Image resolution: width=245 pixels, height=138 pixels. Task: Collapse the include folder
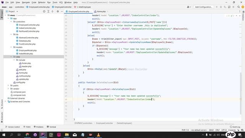point(14,60)
